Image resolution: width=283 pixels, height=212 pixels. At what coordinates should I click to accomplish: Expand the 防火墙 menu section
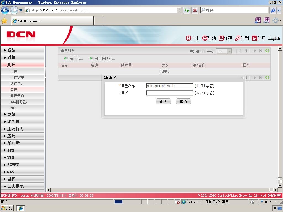pyautogui.click(x=23, y=121)
